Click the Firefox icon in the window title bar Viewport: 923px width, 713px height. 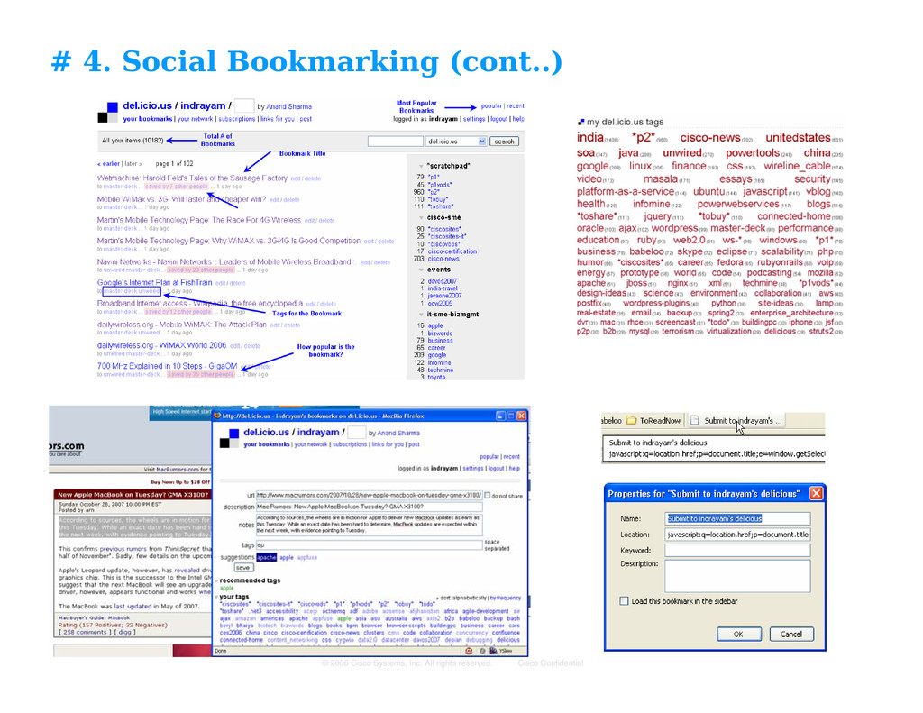pyautogui.click(x=216, y=416)
